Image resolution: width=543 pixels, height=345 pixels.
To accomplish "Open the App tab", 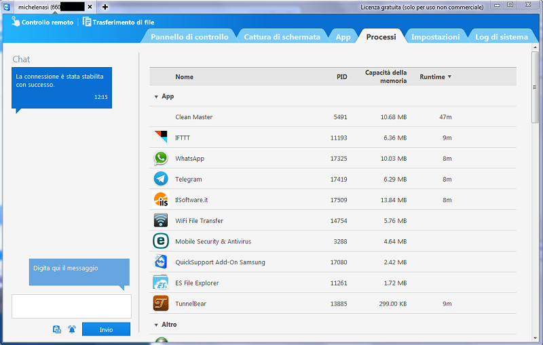I will tap(343, 37).
